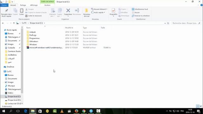
Task: Click Ouvrir in the ribbon
Action: coord(123,9)
